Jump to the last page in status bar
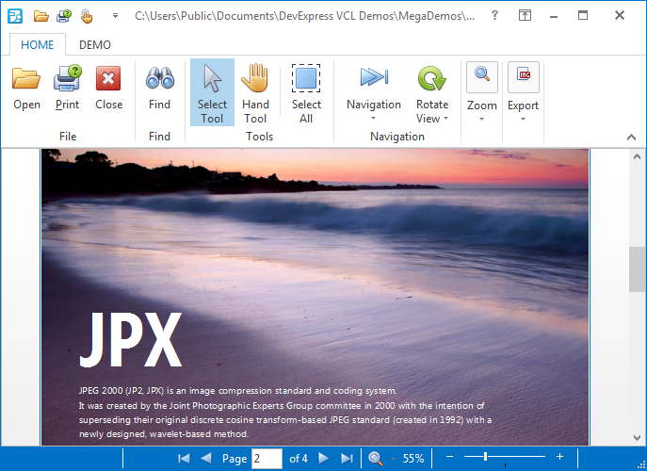Image resolution: width=647 pixels, height=471 pixels. (347, 459)
